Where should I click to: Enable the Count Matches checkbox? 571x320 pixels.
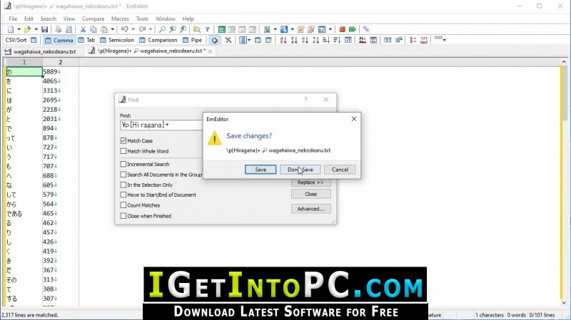123,205
